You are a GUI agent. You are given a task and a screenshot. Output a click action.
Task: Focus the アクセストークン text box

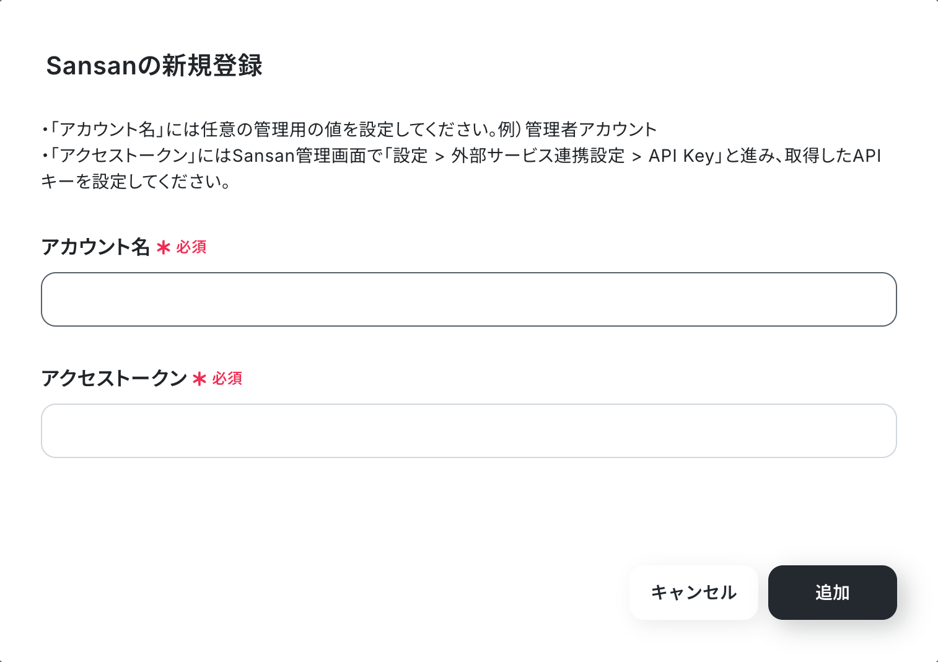(468, 431)
